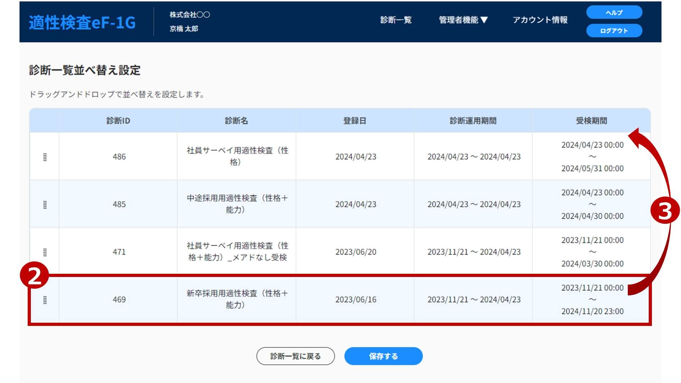Screen dimensions: 681x383
Task: Click 中途採用用適性検査（性格＋能力） name cell
Action: [237, 204]
